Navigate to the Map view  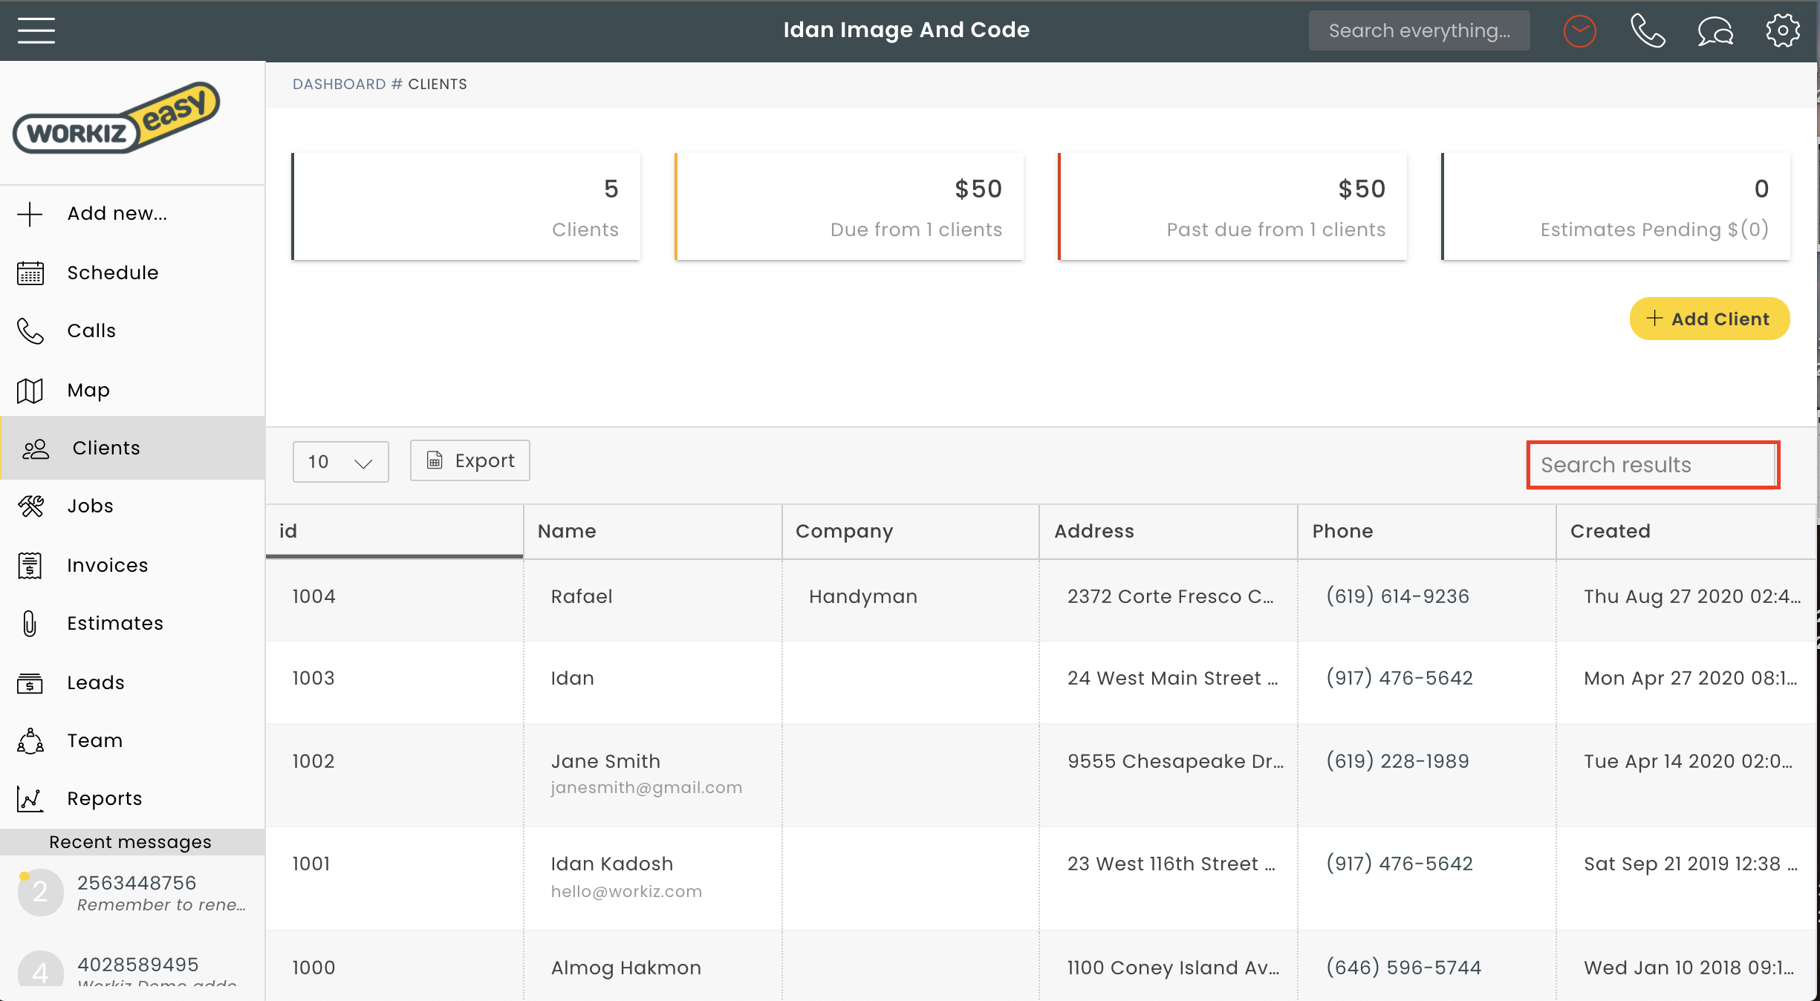86,388
